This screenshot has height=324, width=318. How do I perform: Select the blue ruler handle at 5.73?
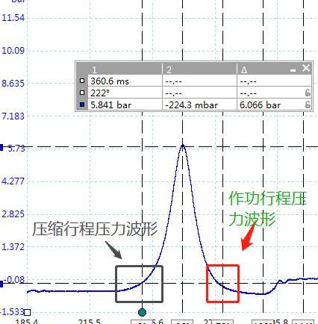[1, 147]
